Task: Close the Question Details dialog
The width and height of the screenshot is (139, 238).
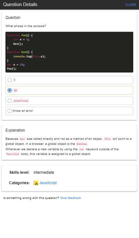Action: (130, 5)
